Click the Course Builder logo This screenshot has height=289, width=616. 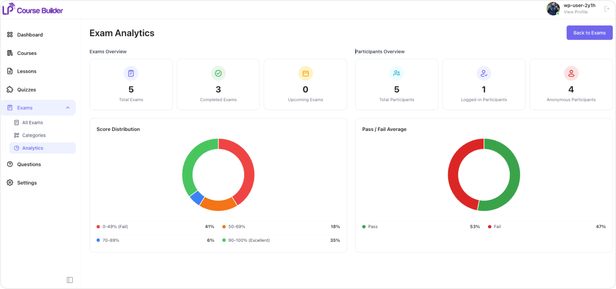coord(33,9)
